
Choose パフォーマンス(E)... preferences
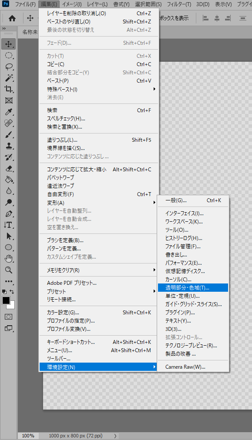(193, 263)
